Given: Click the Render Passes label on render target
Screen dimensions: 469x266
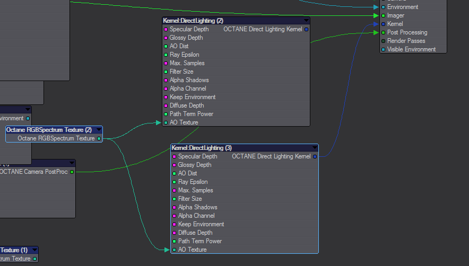Looking at the screenshot, I should tap(406, 41).
